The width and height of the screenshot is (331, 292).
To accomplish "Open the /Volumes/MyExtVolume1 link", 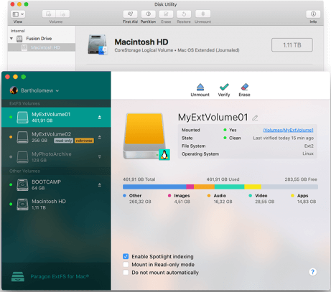I will [288, 130].
